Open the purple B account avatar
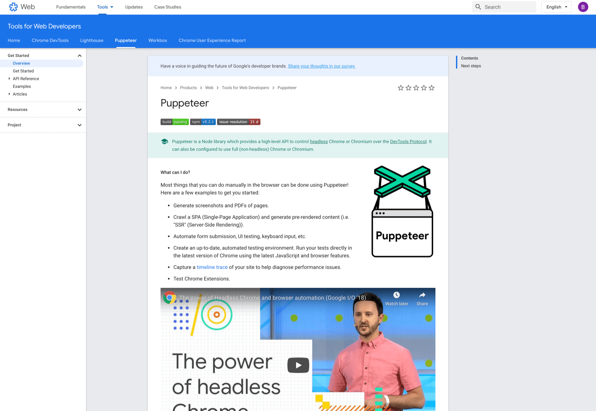The height and width of the screenshot is (411, 596). click(x=583, y=7)
